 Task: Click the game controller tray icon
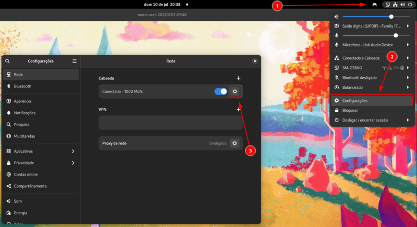click(x=374, y=5)
